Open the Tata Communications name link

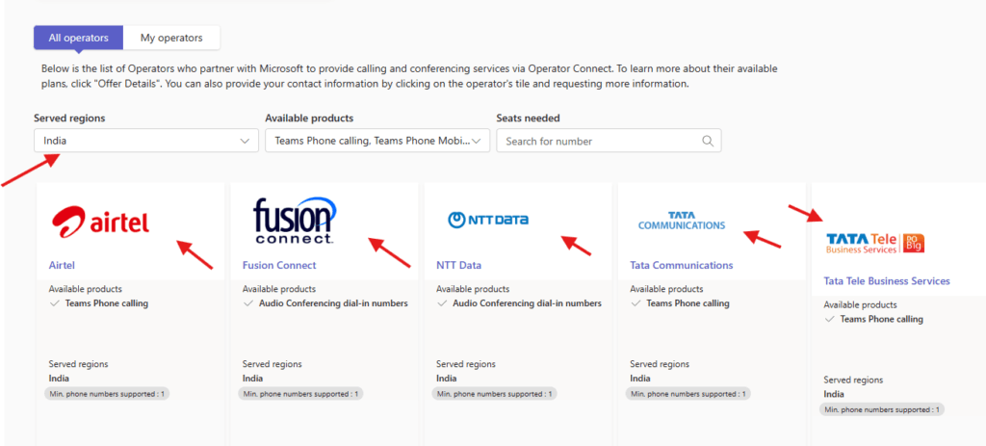pyautogui.click(x=681, y=265)
